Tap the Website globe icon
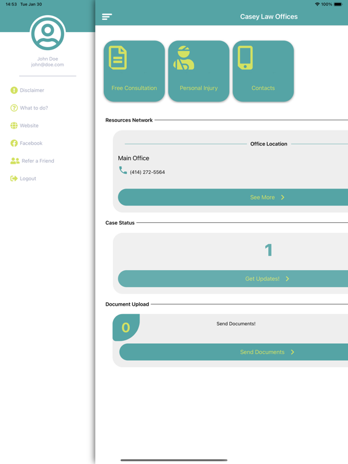The width and height of the screenshot is (348, 464). [14, 126]
